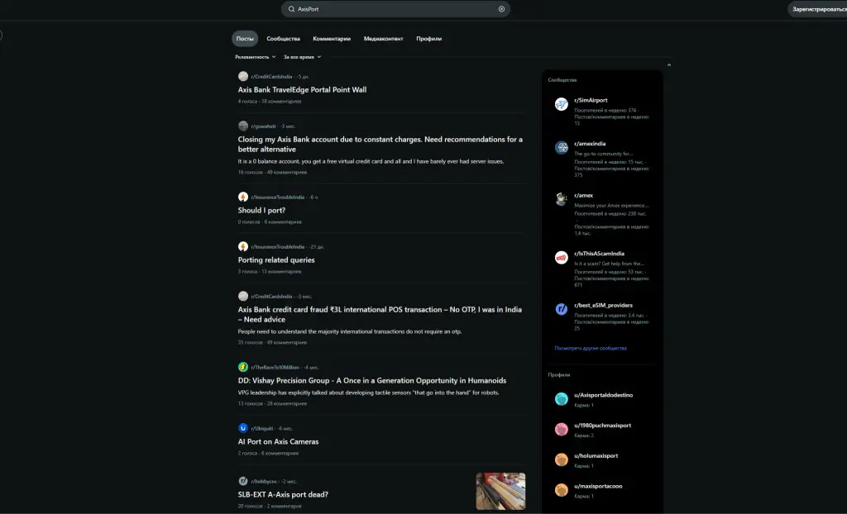This screenshot has height=514, width=847.
Task: Clear the AxisPort search query
Action: tap(501, 9)
